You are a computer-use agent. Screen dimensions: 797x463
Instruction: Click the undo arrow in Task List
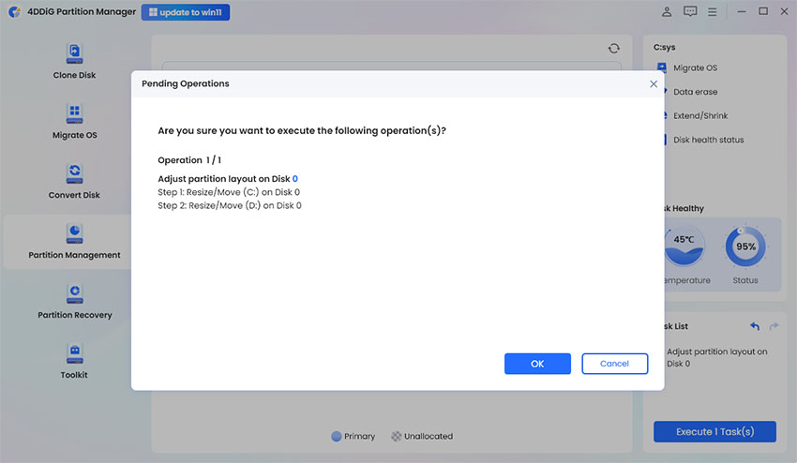click(755, 326)
